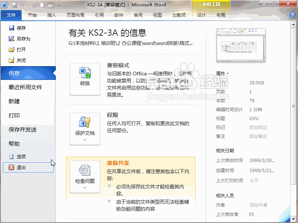Open the 引用 (References) tab
This screenshot has height=223, width=298.
coord(99,15)
